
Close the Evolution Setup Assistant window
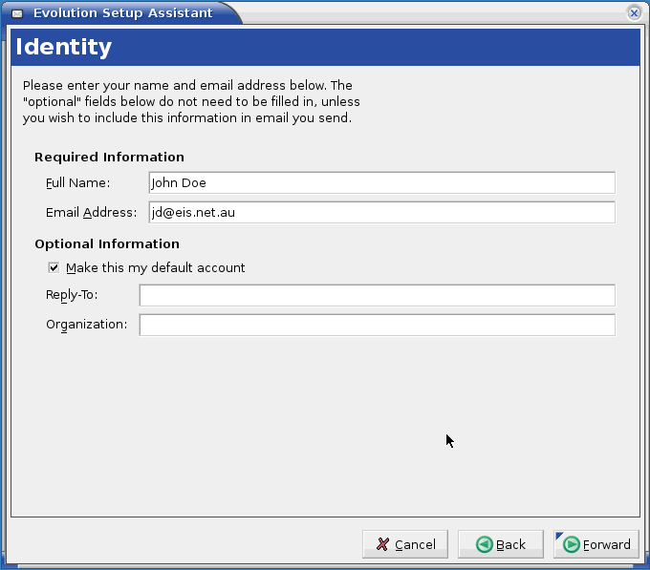tap(634, 13)
